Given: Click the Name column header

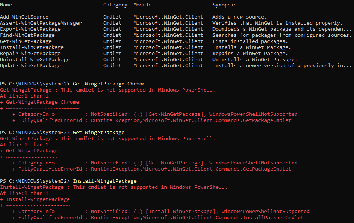Looking at the screenshot, I should tap(6, 5).
